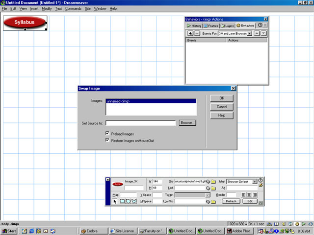Viewport: 314px width, 235px height.
Task: Click the Browse... button
Action: coord(187,123)
